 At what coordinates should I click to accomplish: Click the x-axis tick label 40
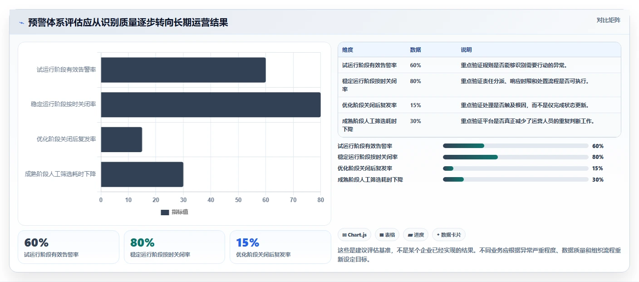[211, 200]
